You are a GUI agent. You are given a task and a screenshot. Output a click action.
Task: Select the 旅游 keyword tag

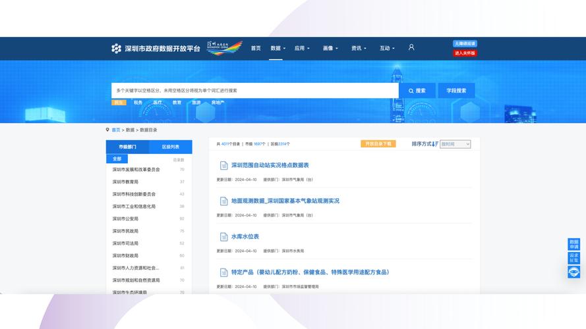click(x=196, y=103)
